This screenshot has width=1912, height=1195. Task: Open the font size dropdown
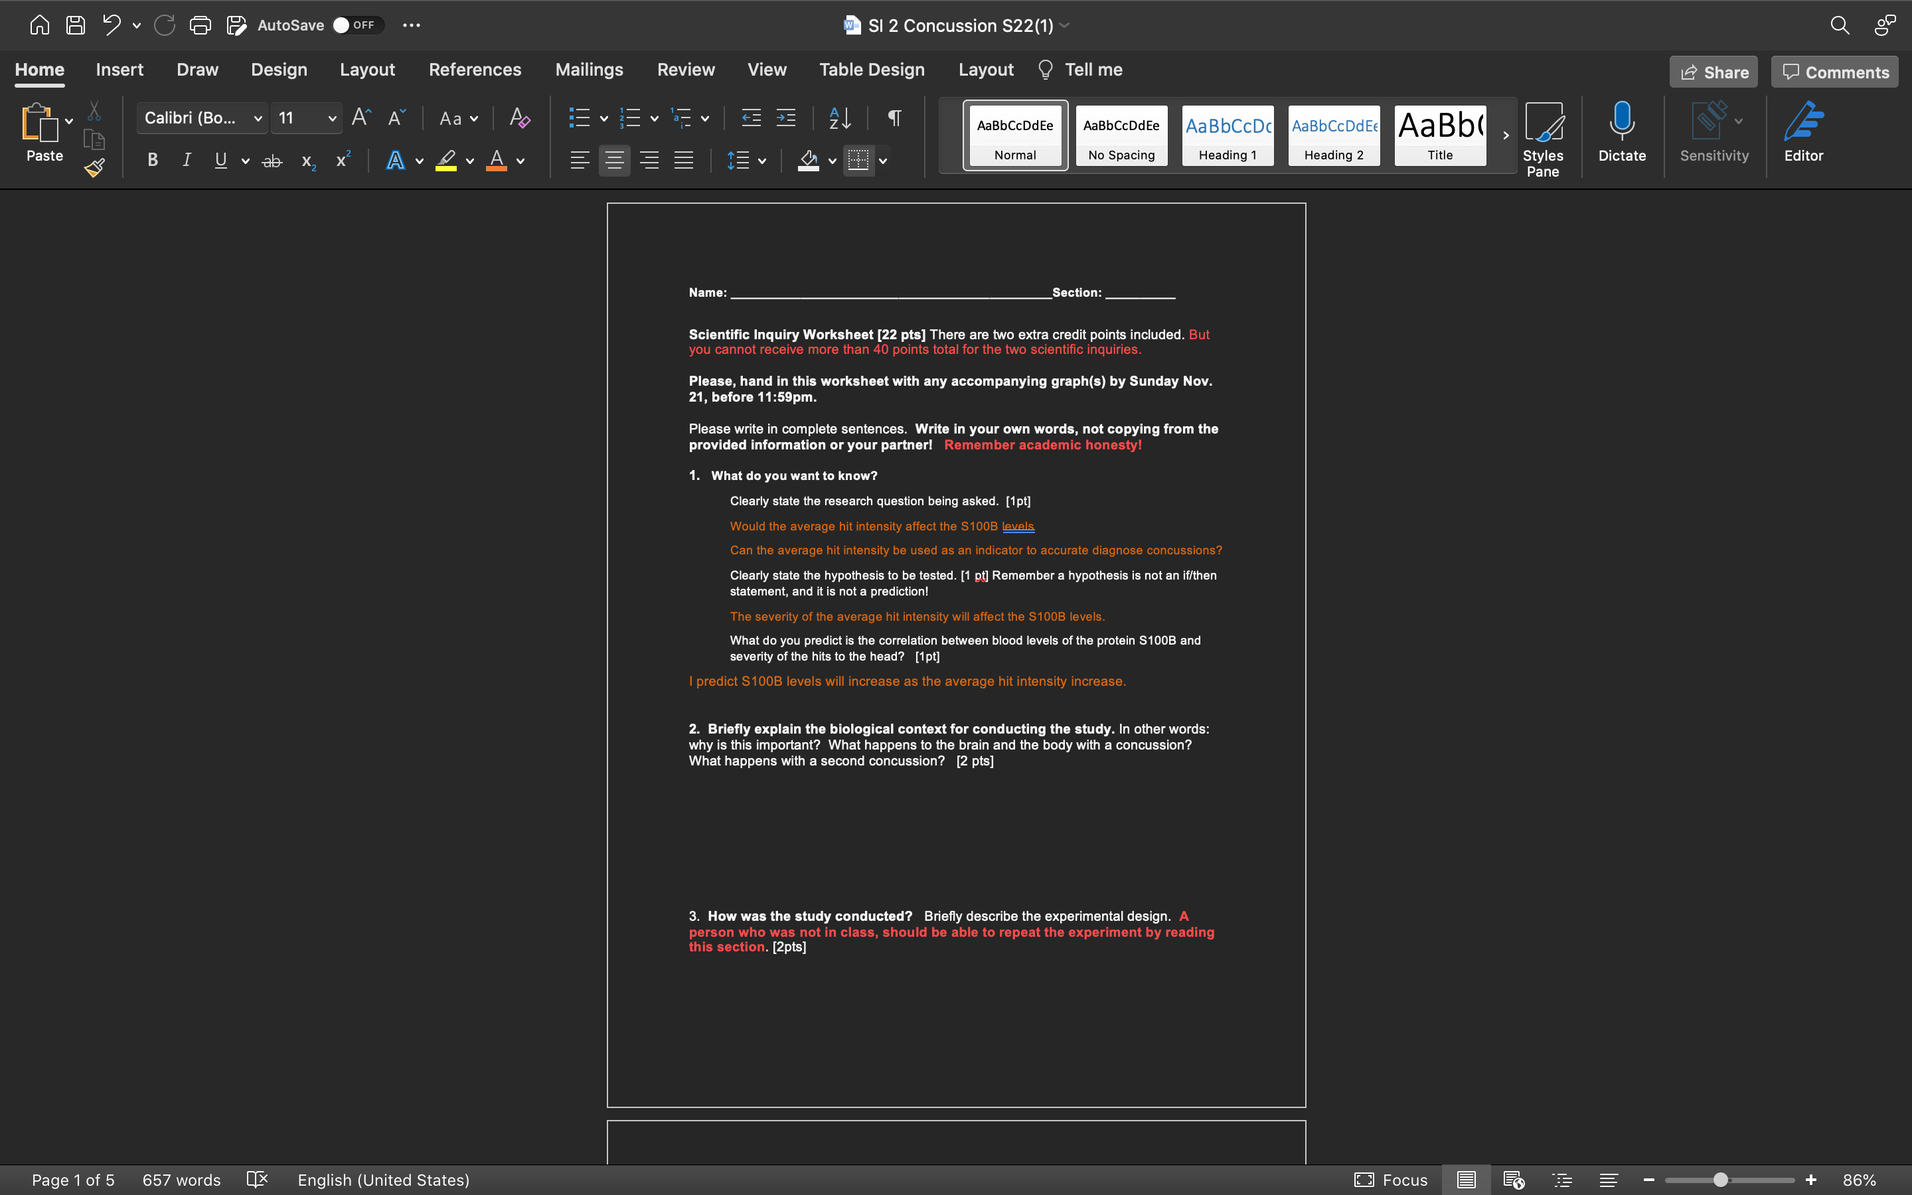pos(332,119)
